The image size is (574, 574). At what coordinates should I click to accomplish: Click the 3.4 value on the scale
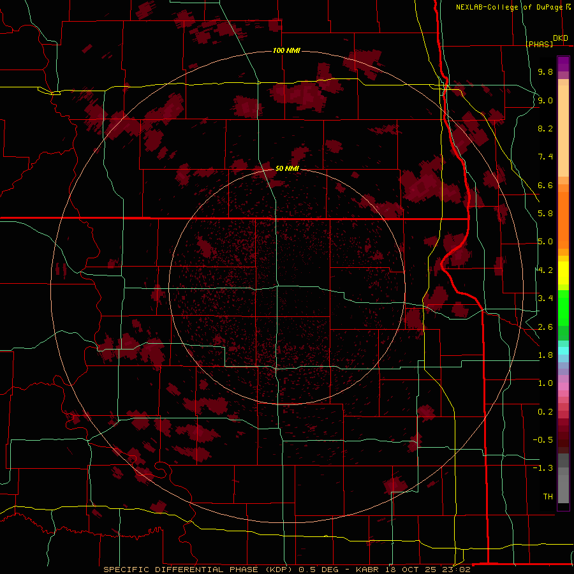click(545, 298)
